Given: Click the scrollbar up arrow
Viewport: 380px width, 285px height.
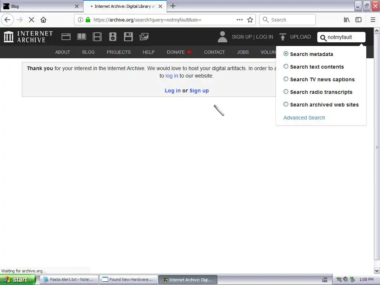Looking at the screenshot, I should point(377,30).
